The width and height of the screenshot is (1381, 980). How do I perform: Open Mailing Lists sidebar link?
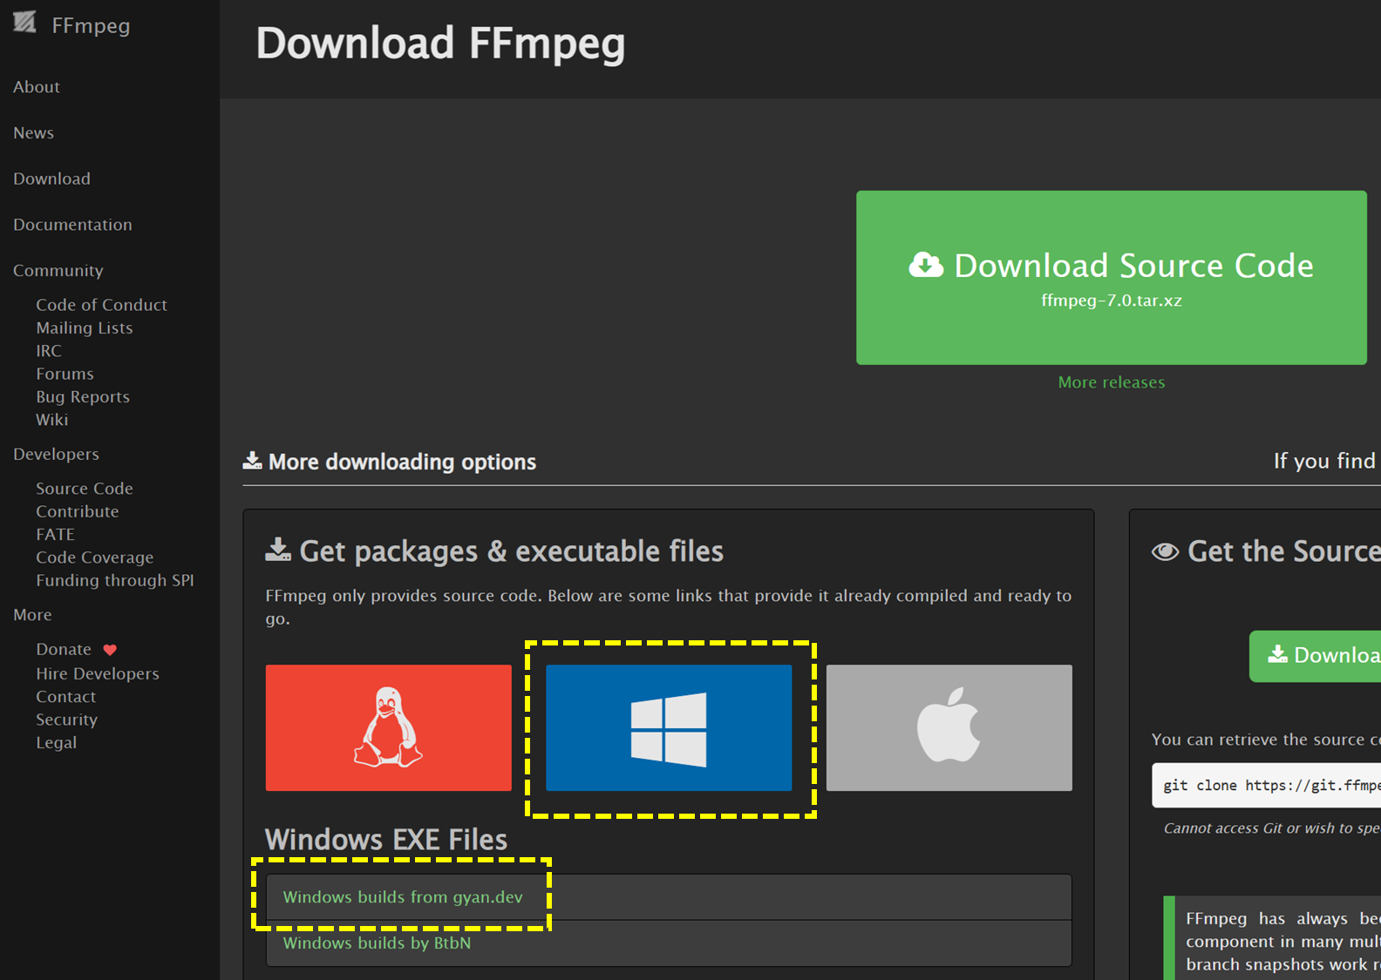coord(85,328)
